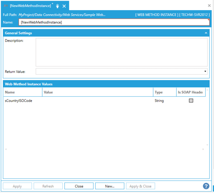Click inside the Name text field
This screenshot has height=193, width=214.
pos(114,22)
